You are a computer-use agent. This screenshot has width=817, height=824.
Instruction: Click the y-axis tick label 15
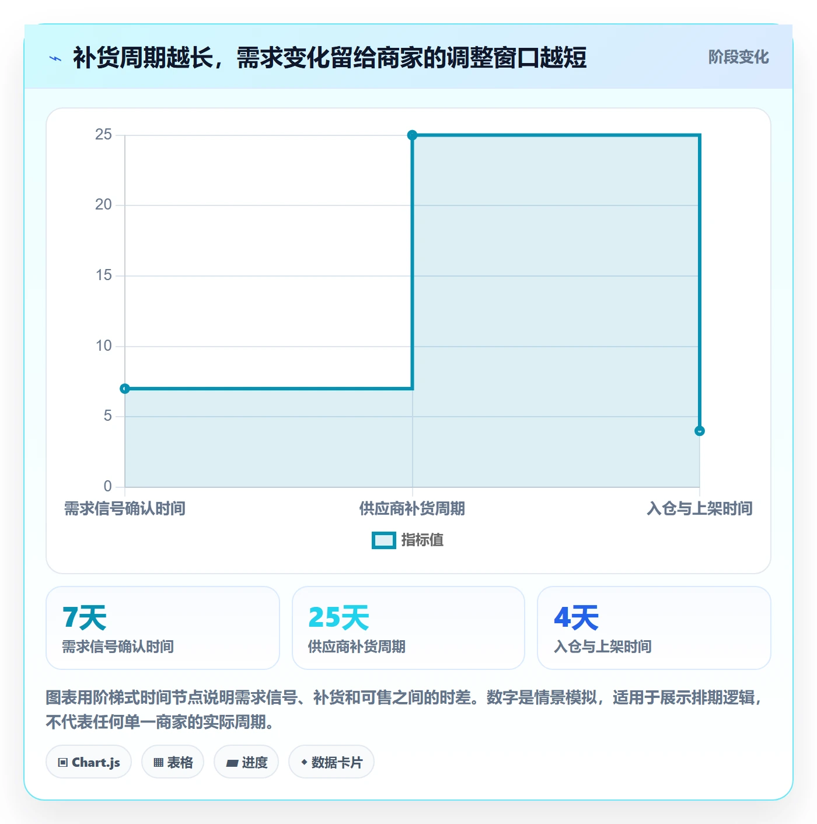point(103,275)
